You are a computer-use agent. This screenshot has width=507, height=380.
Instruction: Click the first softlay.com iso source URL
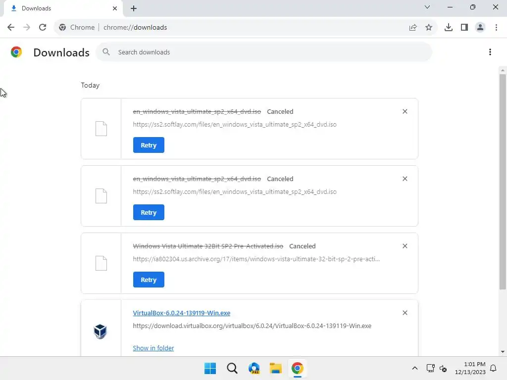235,124
